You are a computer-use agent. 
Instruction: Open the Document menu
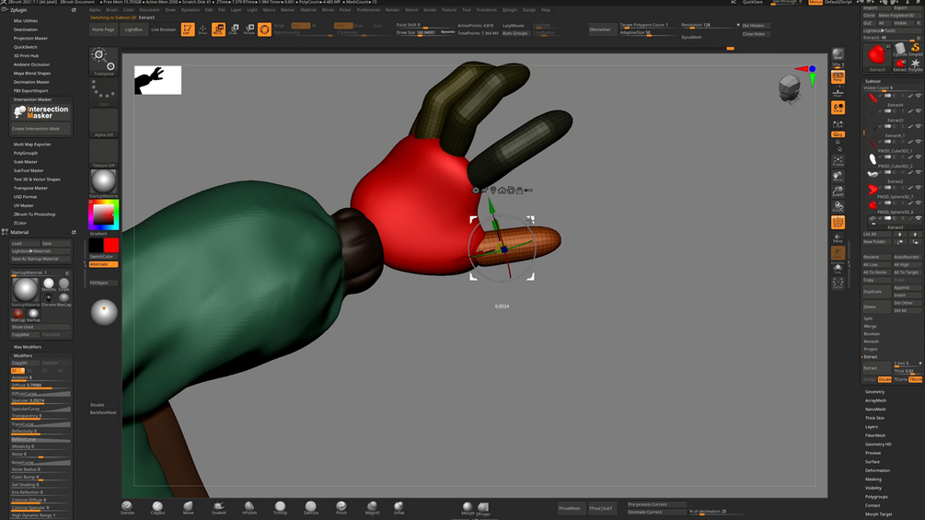click(149, 10)
